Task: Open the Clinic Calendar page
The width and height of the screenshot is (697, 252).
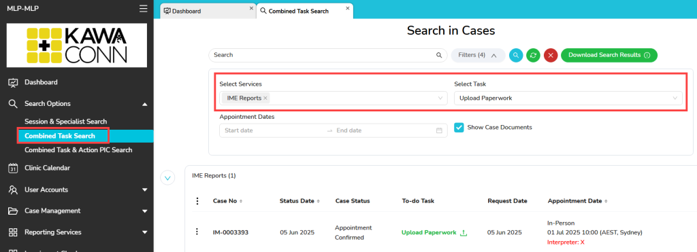Action: point(47,168)
